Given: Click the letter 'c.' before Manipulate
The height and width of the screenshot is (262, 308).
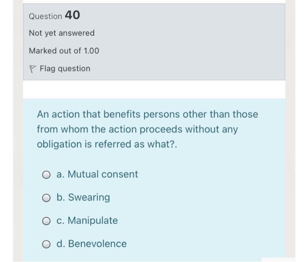Looking at the screenshot, I should coord(61,220).
